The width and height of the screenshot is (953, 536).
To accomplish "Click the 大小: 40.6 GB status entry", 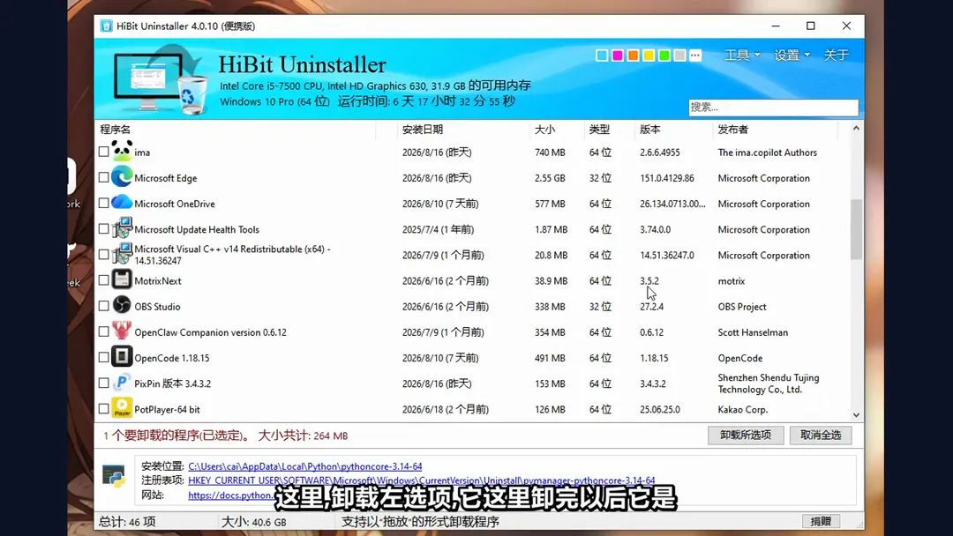I will click(x=253, y=521).
